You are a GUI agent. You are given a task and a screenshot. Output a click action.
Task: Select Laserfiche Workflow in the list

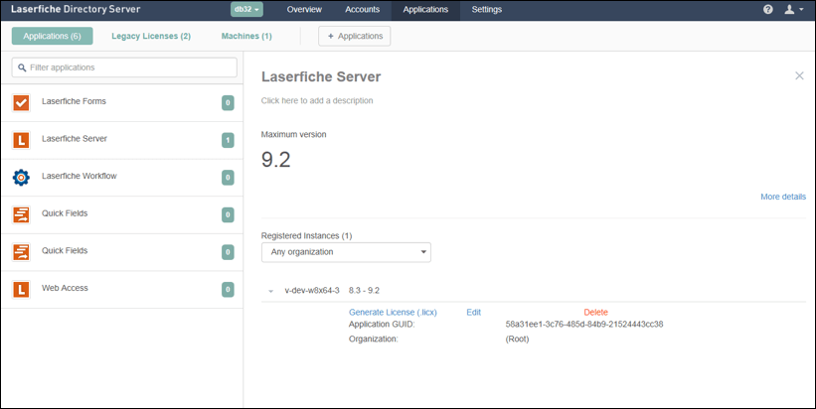pyautogui.click(x=122, y=178)
